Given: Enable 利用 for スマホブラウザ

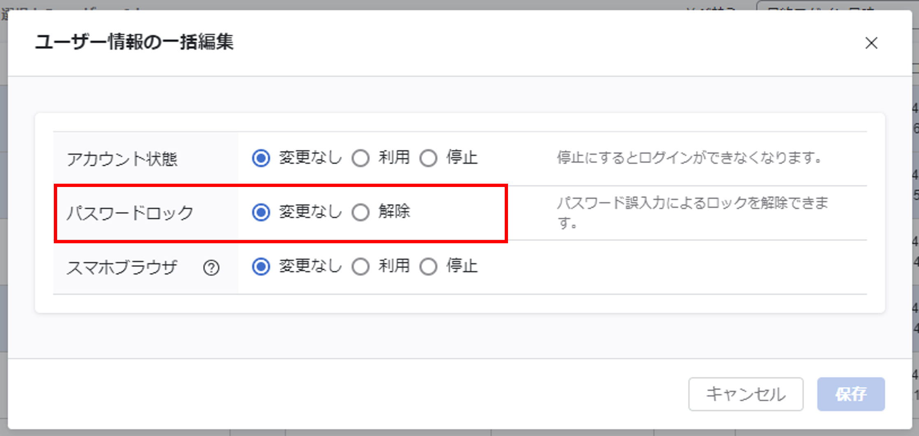Looking at the screenshot, I should [361, 267].
